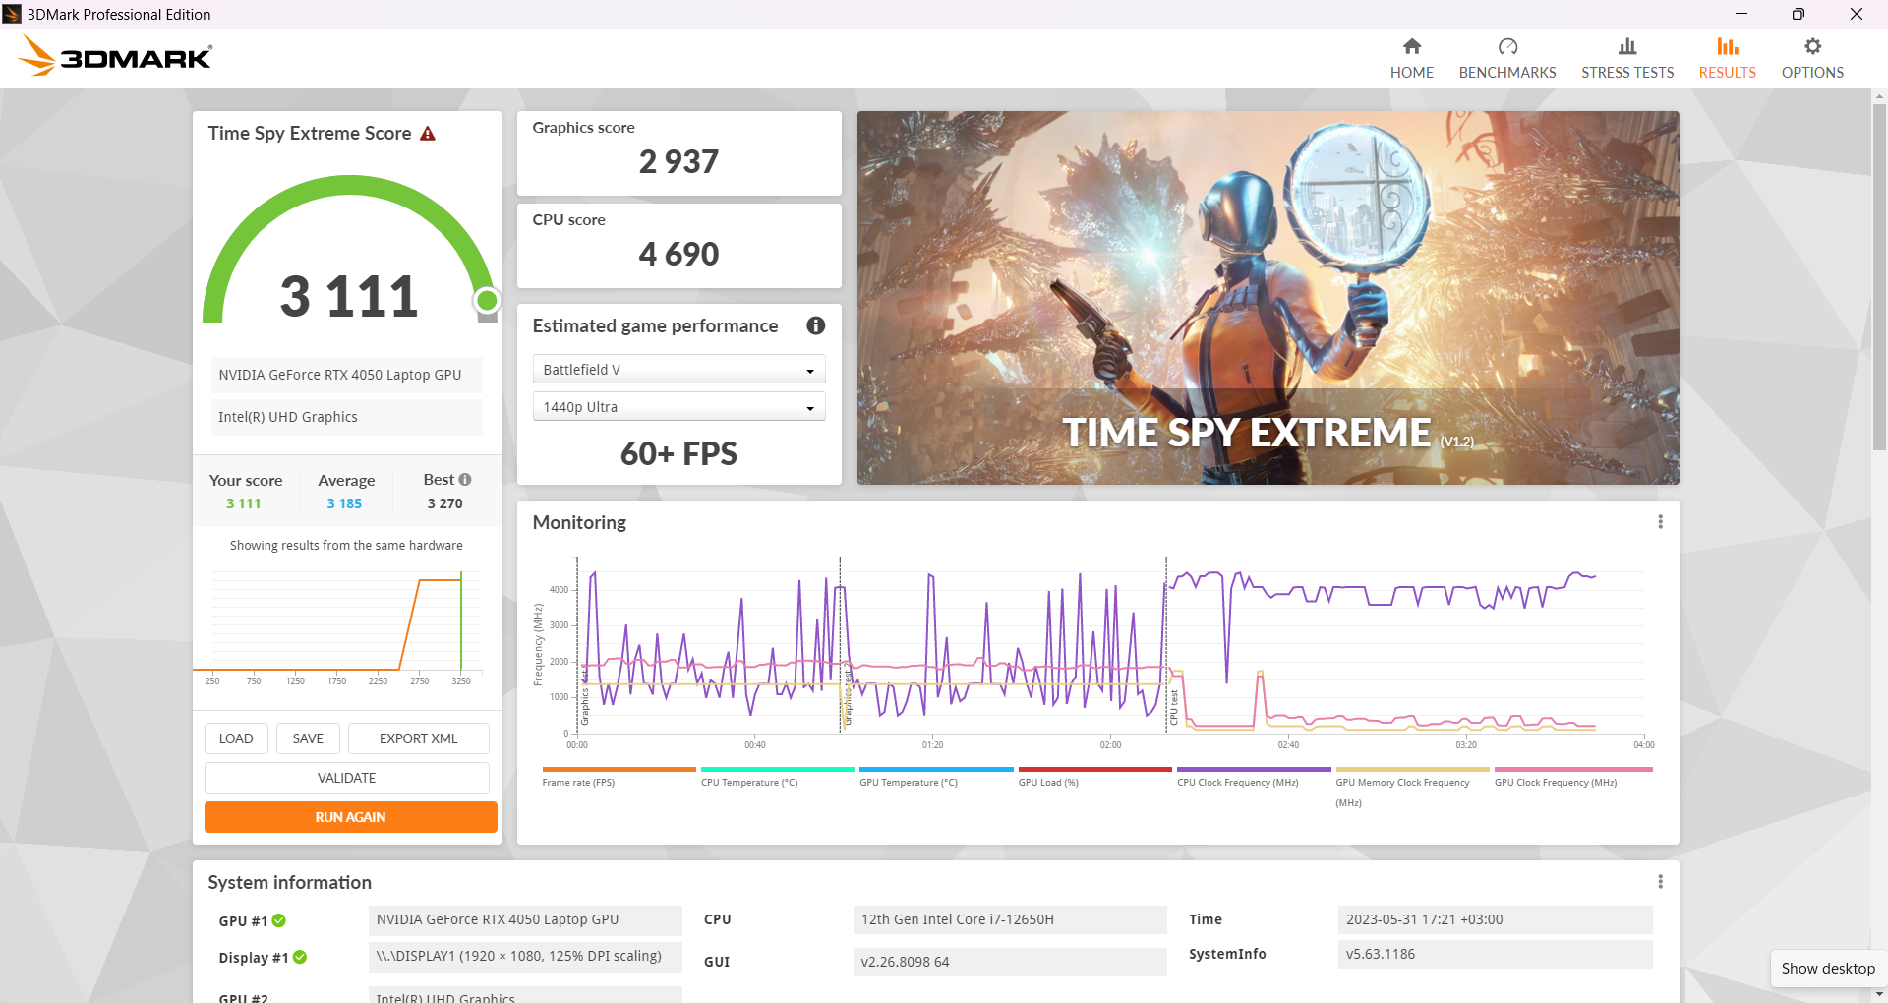This screenshot has width=1888, height=1003.
Task: Toggle GPU Temperature legend swatch
Action: click(936, 770)
